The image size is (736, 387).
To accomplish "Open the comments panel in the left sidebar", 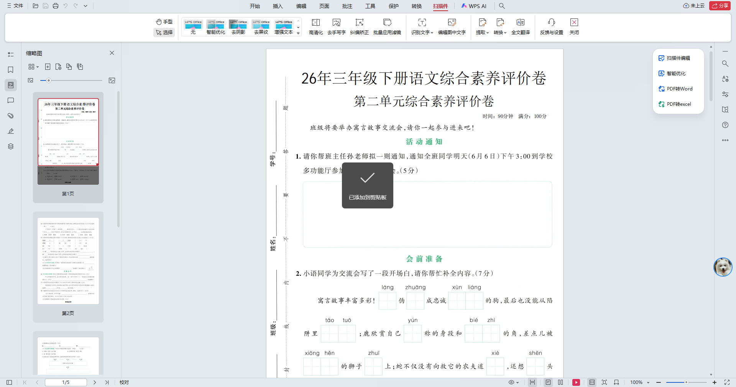I will 10,100.
